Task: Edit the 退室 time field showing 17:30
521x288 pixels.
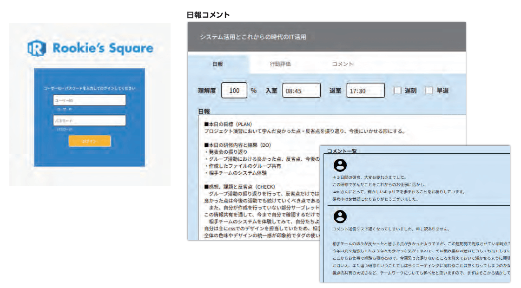Action: [x=365, y=91]
